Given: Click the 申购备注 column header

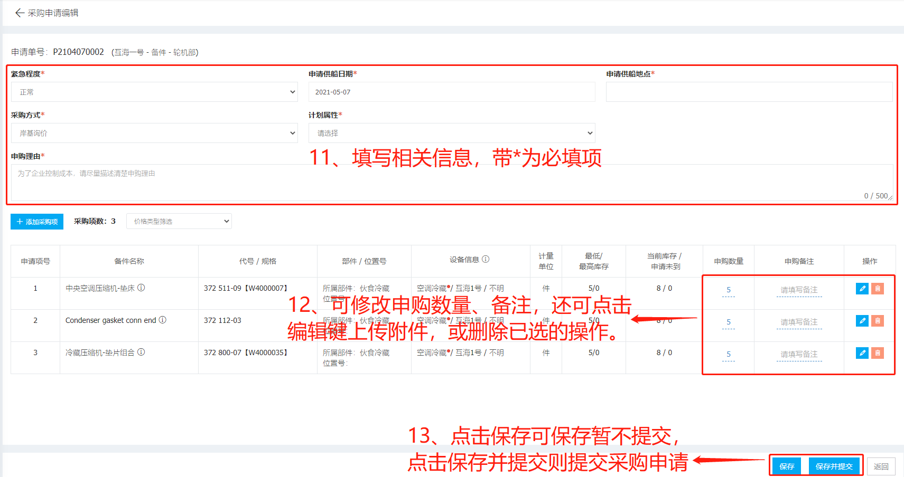Looking at the screenshot, I should click(x=799, y=261).
